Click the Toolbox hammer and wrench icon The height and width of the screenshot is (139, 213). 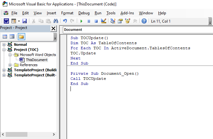pyautogui.click(x=135, y=21)
